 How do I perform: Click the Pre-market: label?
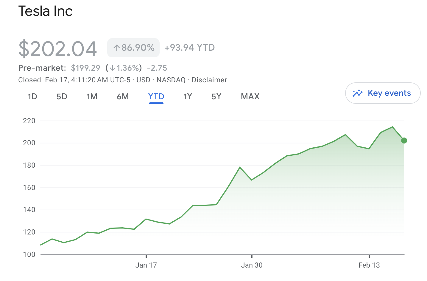[x=42, y=68]
